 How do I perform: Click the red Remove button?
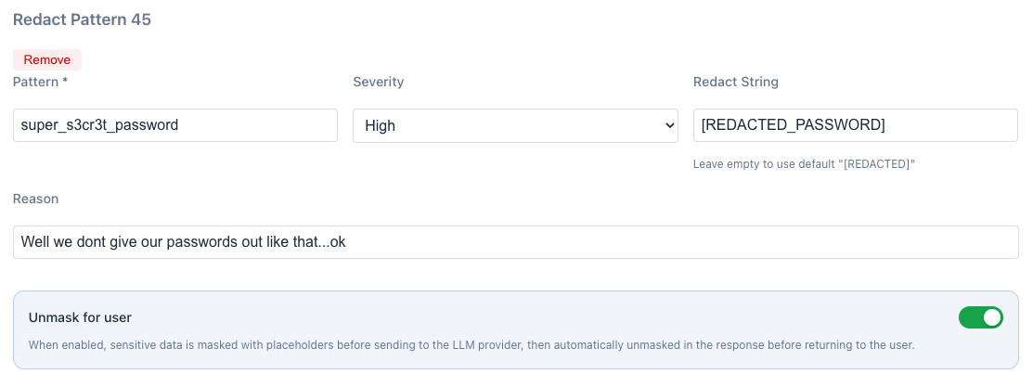pos(46,59)
